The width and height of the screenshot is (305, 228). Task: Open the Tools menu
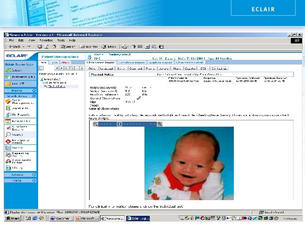point(61,41)
